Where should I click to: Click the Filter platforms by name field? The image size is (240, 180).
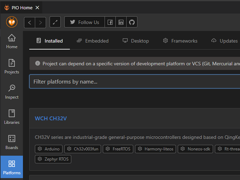point(135,82)
